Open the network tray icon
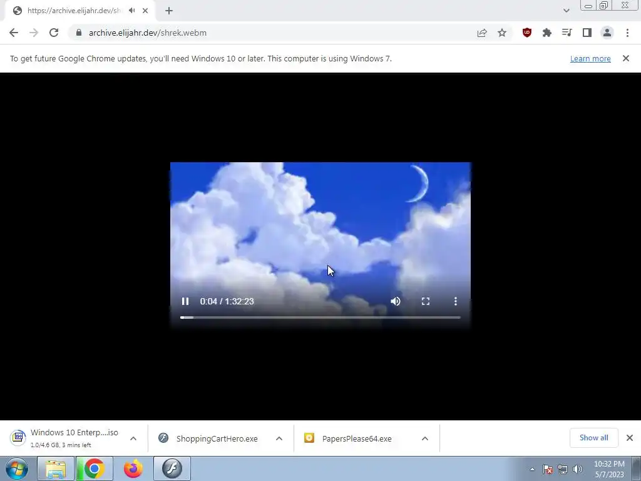641x481 pixels. tap(563, 470)
